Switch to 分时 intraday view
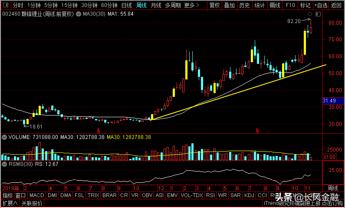Image resolution: width=345 pixels, height=208 pixels. tap(18, 5)
